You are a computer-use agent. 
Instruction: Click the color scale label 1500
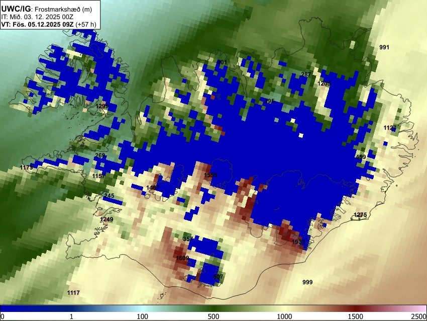point(356,316)
